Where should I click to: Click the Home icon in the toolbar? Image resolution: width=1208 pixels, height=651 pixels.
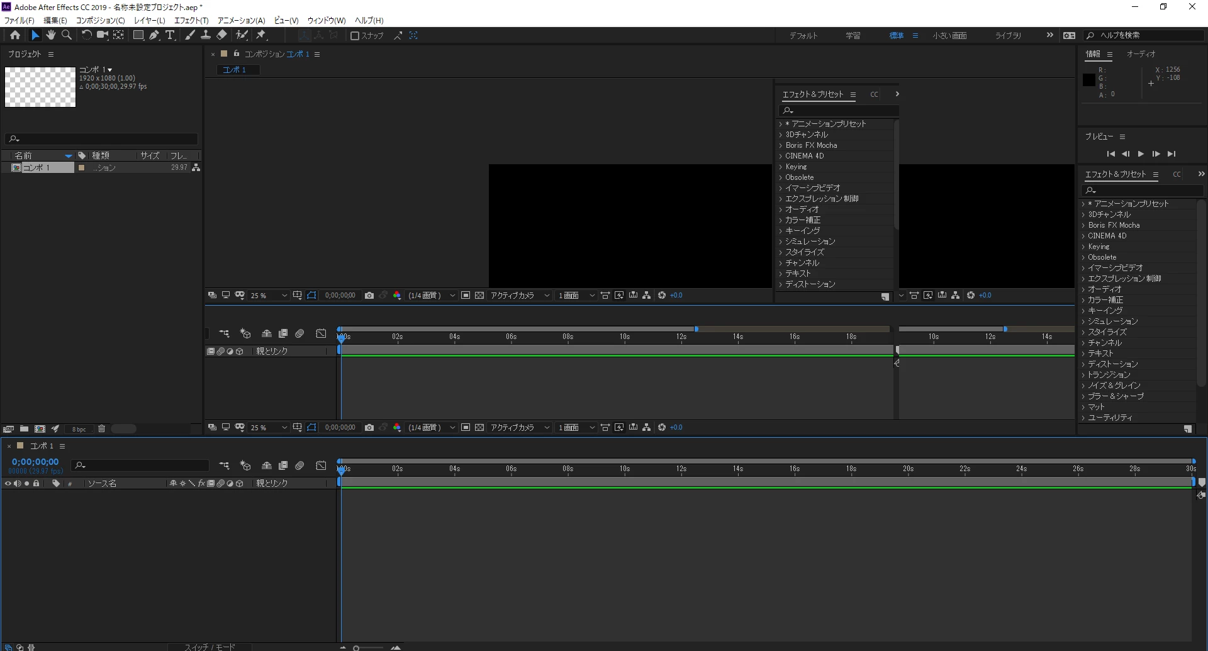(15, 35)
